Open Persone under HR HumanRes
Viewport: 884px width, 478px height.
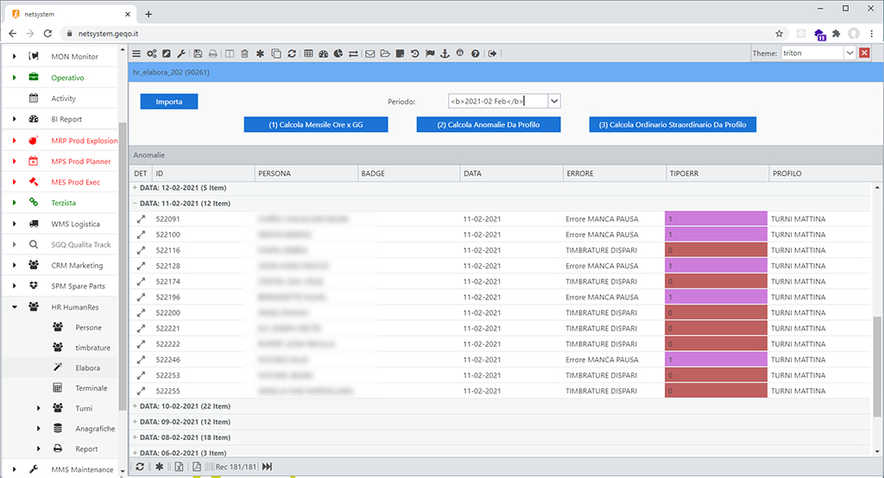pos(88,328)
